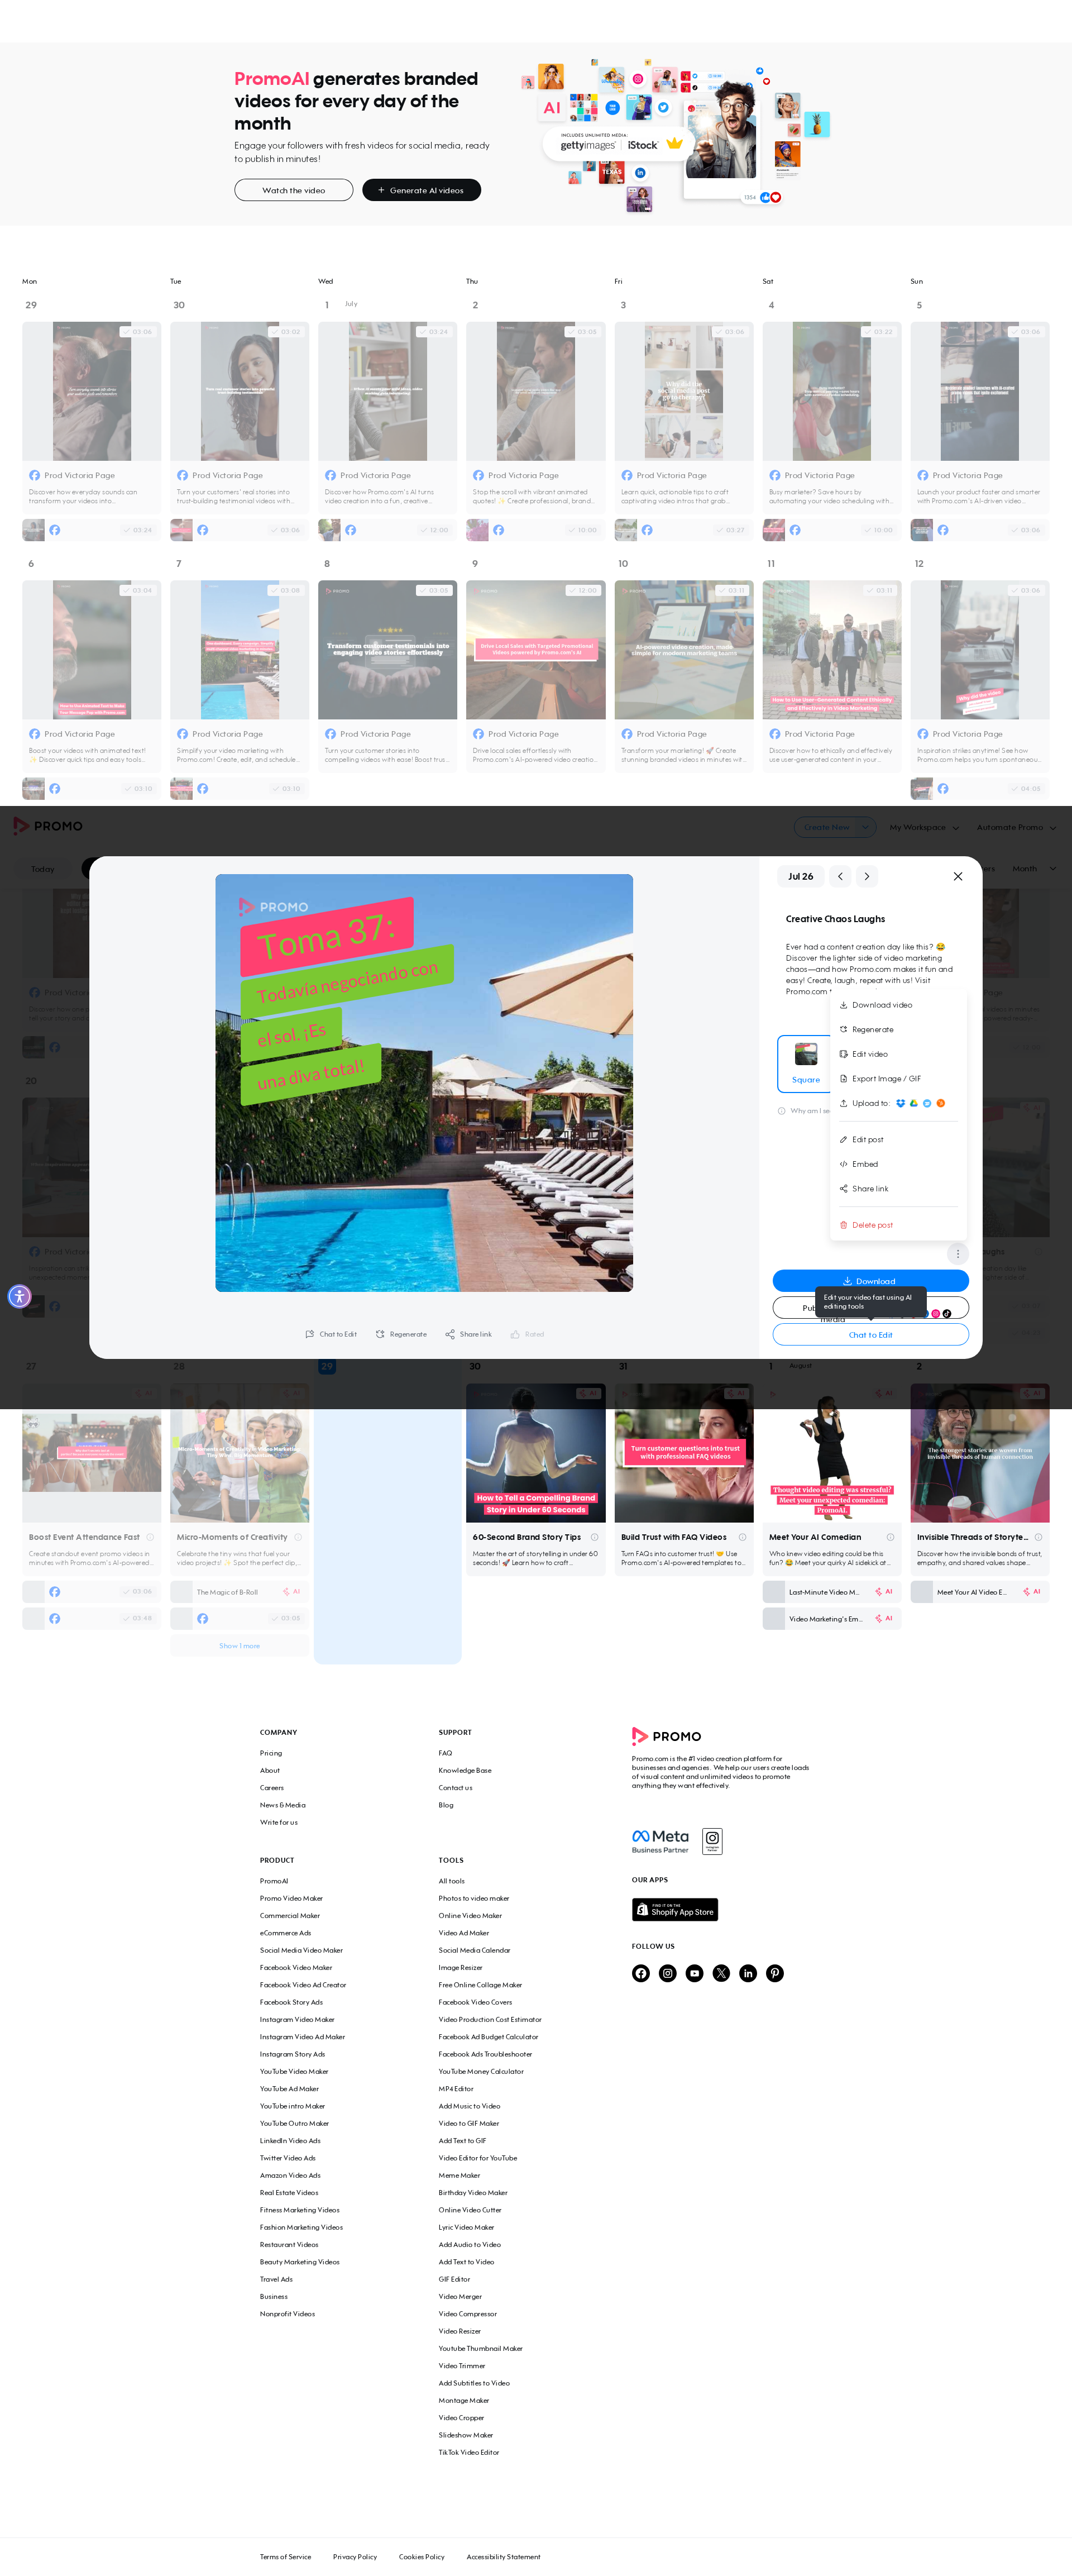The image size is (1072, 2576).
Task: Open the Automate Promo dropdown
Action: 1016,827
